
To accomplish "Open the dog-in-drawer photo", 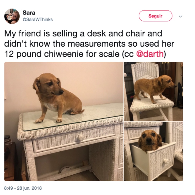I will (153, 151).
